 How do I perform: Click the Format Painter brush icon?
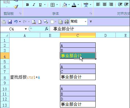(x=16, y=7)
